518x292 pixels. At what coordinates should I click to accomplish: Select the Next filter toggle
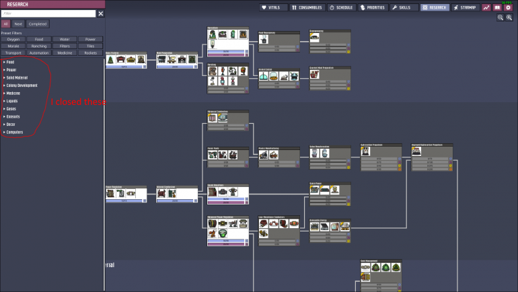tap(18, 24)
